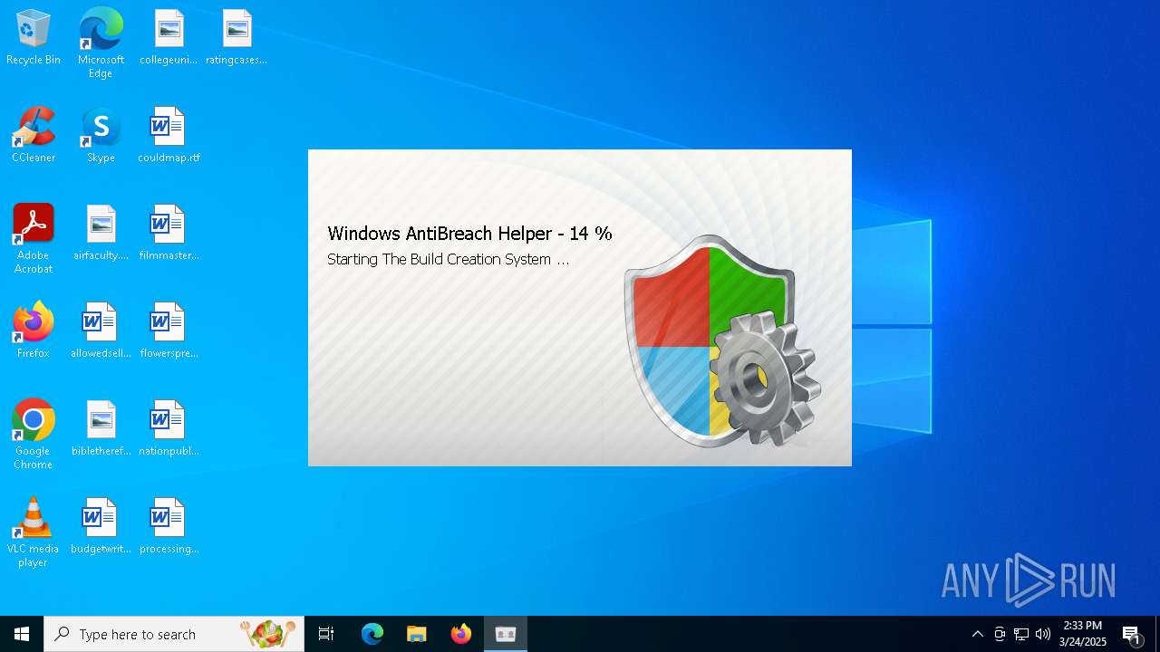This screenshot has width=1160, height=652.
Task: Open the volume control tray icon
Action: click(1043, 634)
